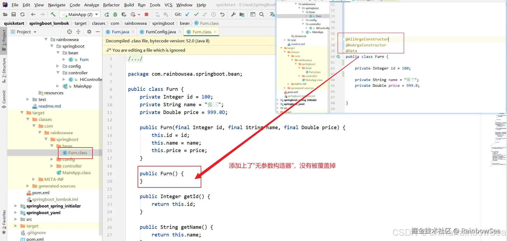The width and height of the screenshot is (507, 241).
Task: Start debugging with the green bug icon
Action: 115,14
